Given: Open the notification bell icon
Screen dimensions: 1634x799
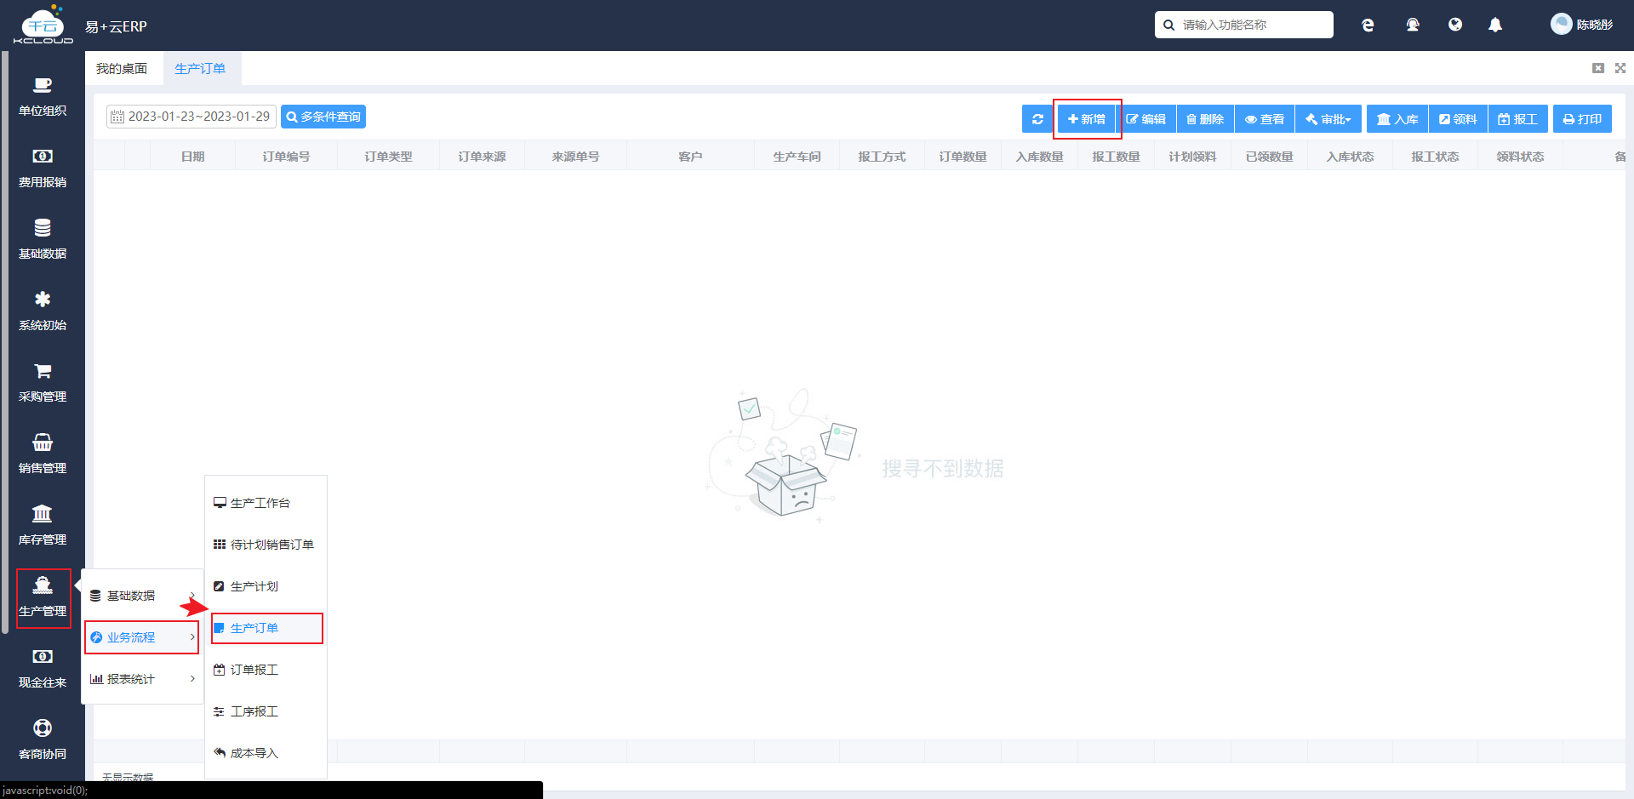Looking at the screenshot, I should (1495, 25).
